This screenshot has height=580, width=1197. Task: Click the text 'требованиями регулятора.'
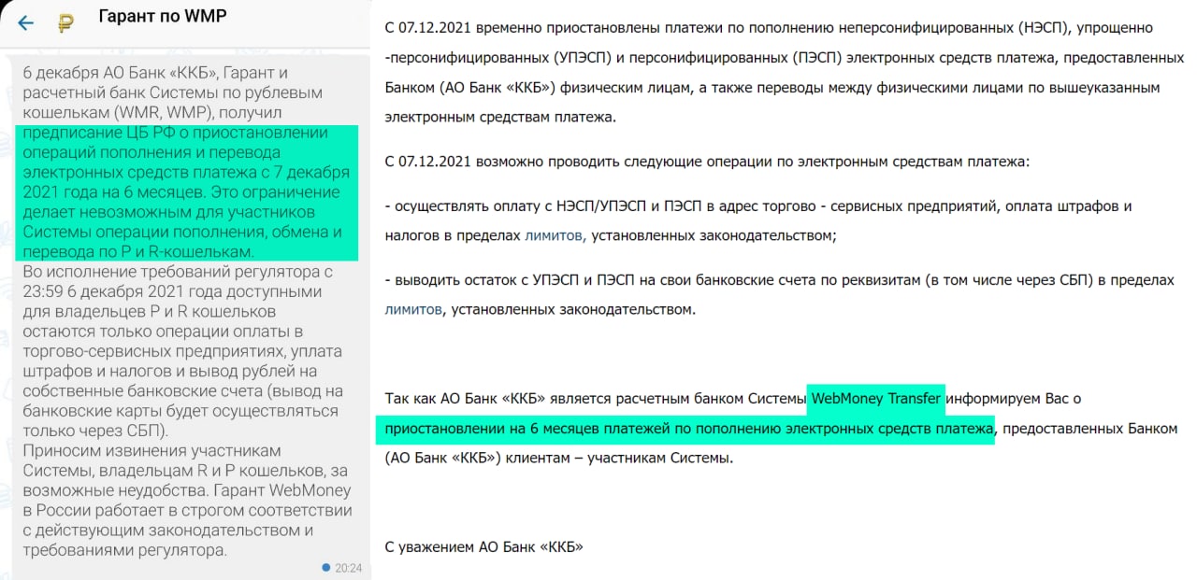[125, 550]
